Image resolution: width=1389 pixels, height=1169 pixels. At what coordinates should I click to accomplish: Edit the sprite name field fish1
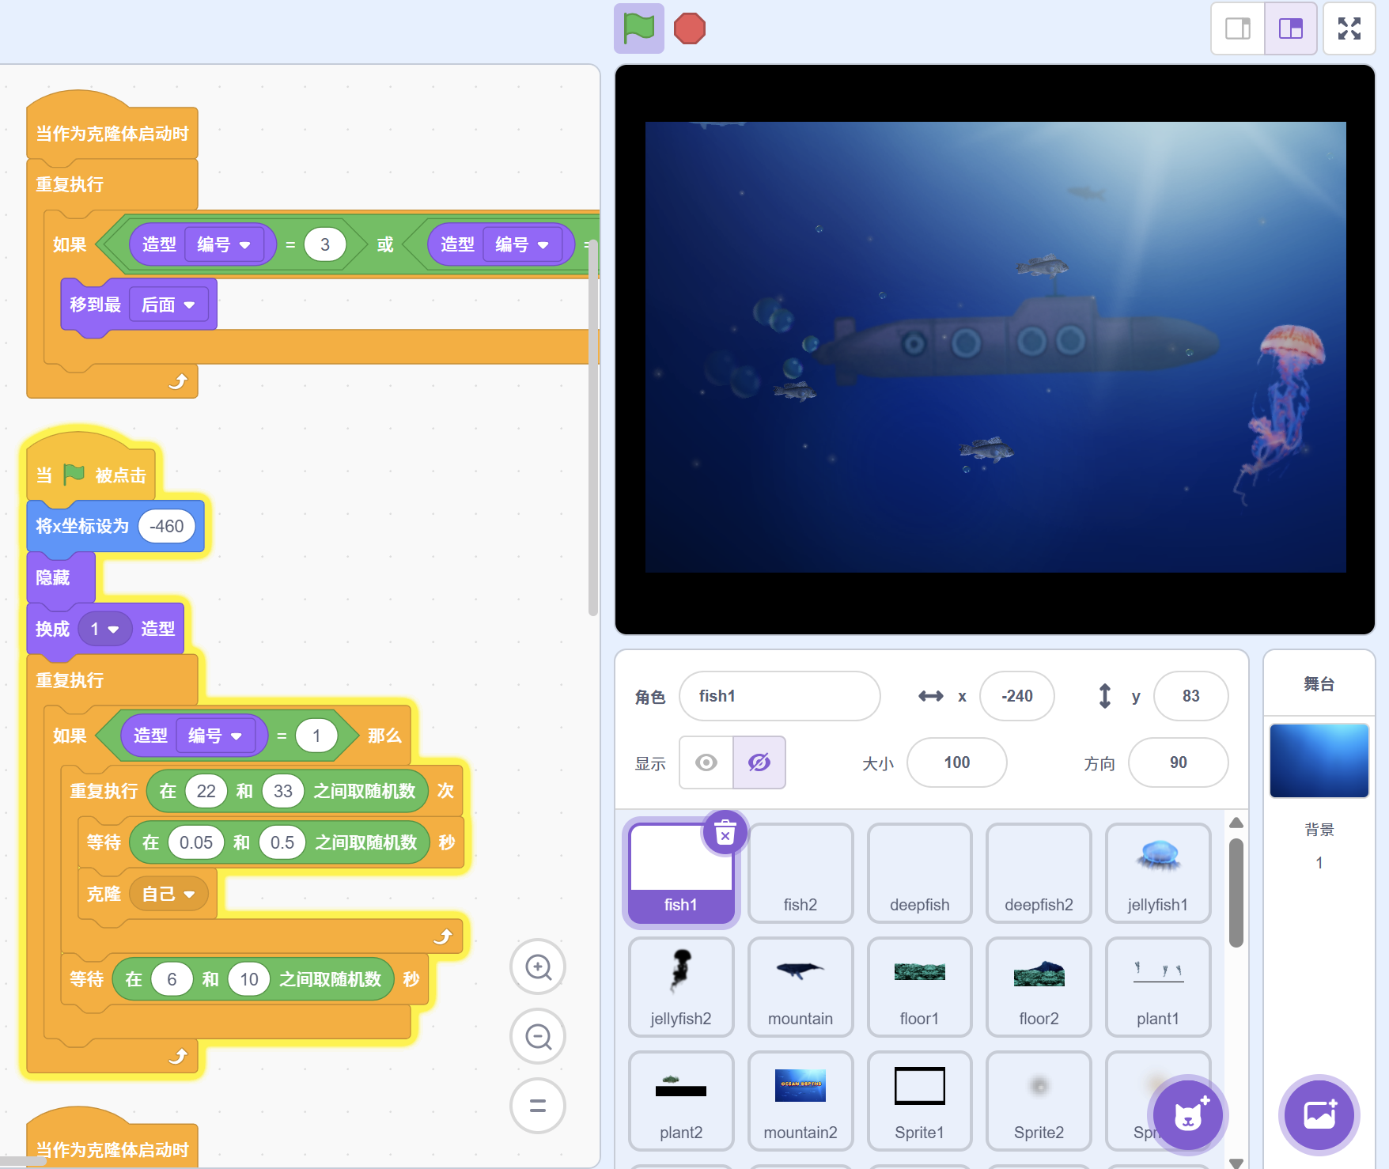click(x=779, y=696)
